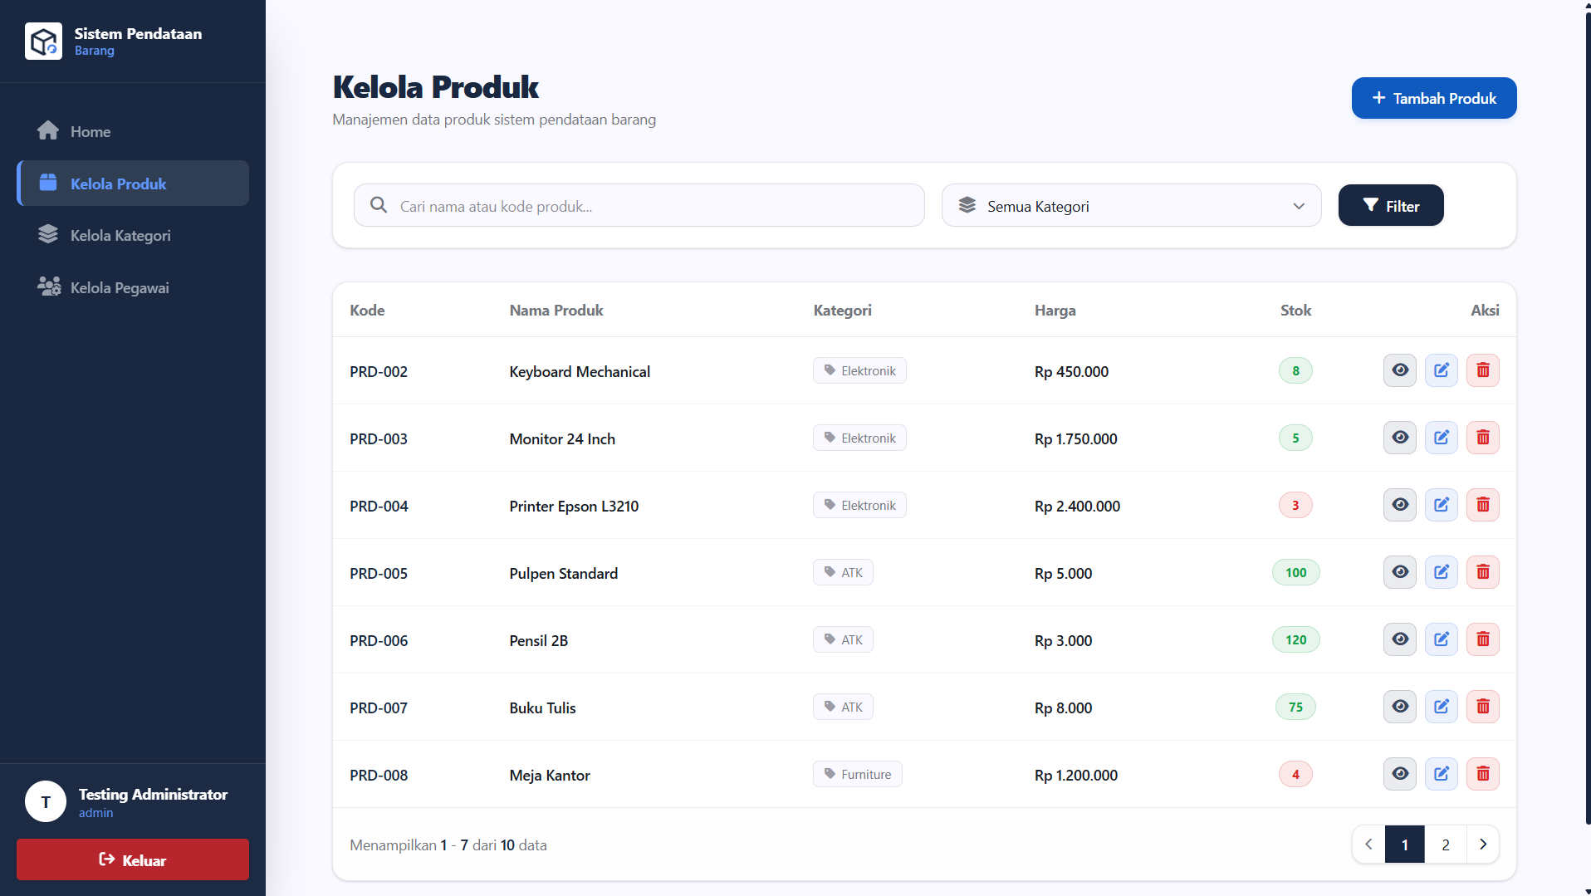This screenshot has width=1591, height=896.
Task: Open Kelola Produk in the sidebar
Action: 133,184
